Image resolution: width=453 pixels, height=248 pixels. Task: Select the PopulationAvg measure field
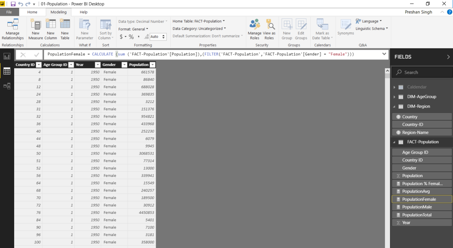coord(422,191)
